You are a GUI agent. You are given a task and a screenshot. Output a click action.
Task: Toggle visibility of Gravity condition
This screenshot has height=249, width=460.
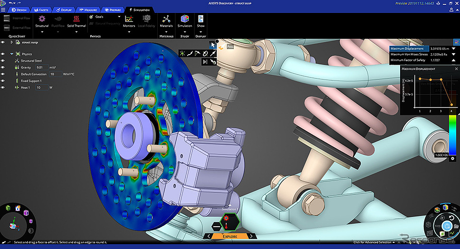[3, 67]
